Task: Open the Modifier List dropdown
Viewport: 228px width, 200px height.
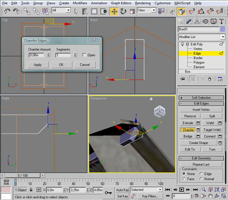Action: coord(202,37)
